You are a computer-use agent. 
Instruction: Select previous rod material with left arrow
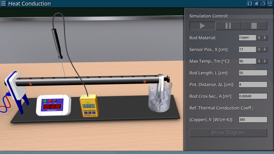point(259,38)
